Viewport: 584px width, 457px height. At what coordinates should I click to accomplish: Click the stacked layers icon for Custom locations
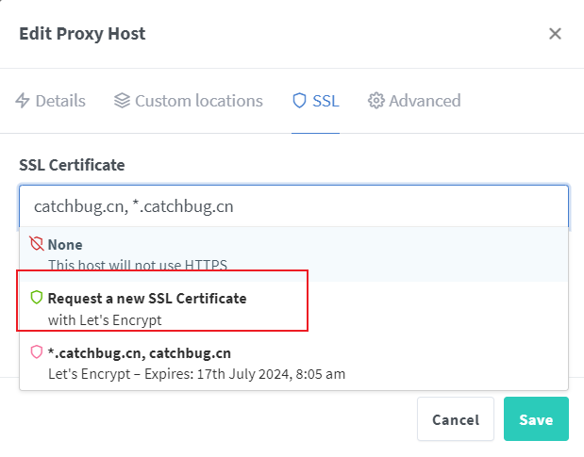coord(122,101)
